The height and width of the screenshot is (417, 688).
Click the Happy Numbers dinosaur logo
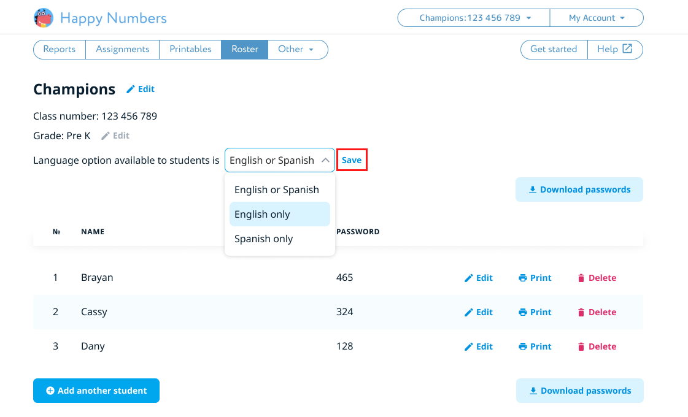pyautogui.click(x=44, y=18)
